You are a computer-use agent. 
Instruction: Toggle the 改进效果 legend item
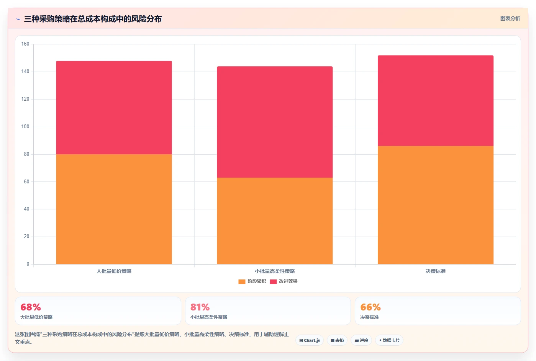click(284, 281)
